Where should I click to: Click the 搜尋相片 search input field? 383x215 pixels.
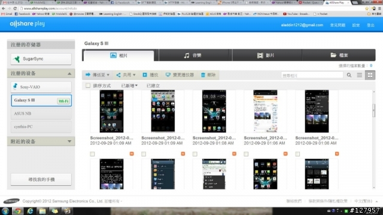312,75
